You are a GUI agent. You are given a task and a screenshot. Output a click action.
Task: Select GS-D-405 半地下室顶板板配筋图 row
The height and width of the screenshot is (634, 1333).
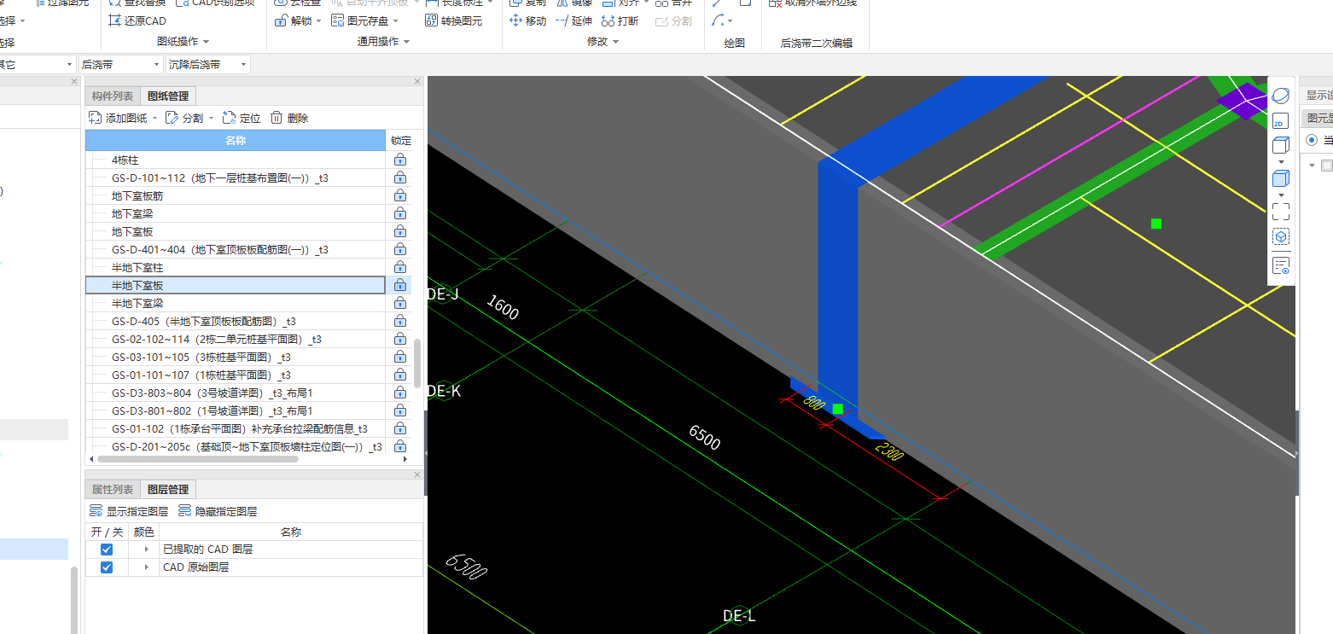click(236, 321)
